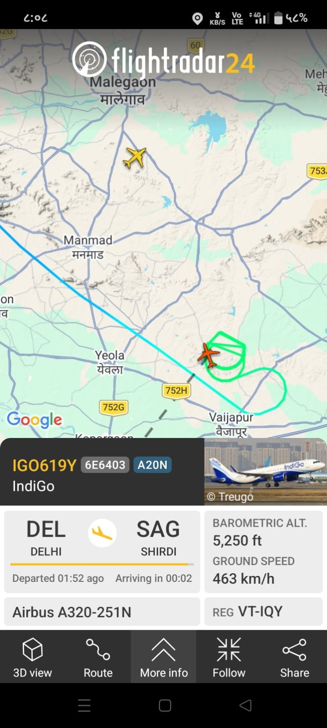
Task: Open the 3D view cube icon
Action: [x=32, y=649]
